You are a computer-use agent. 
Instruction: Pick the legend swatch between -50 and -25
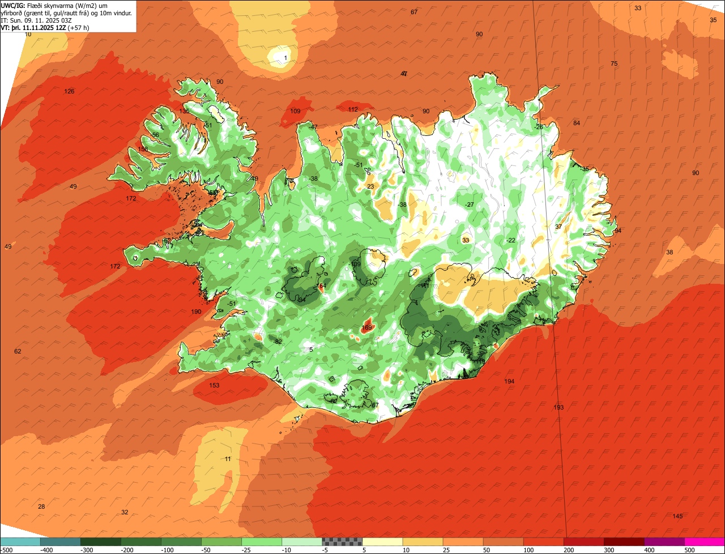(221, 542)
